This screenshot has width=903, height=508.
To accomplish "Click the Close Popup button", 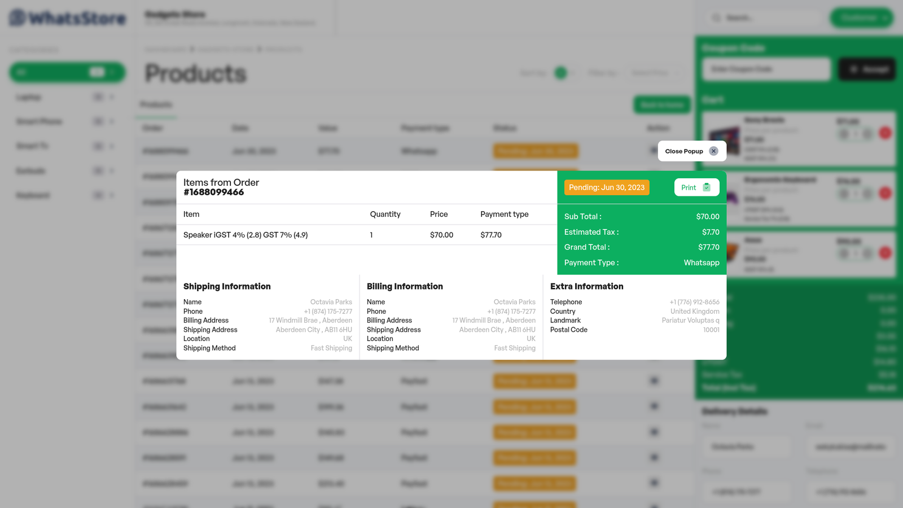I will pos(691,151).
